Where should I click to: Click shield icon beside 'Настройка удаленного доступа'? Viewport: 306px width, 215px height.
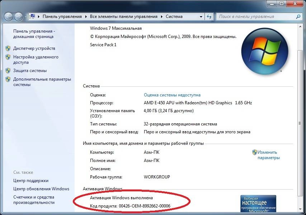tap(8, 57)
